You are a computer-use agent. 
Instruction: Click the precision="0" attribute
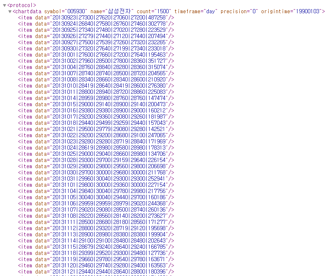click(239, 12)
